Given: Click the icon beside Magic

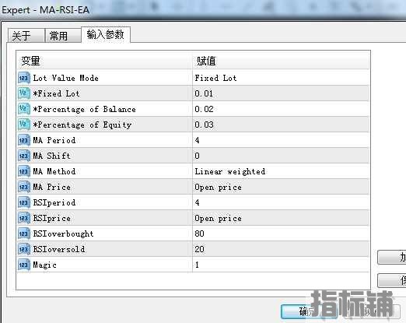Looking at the screenshot, I should click(x=24, y=265).
